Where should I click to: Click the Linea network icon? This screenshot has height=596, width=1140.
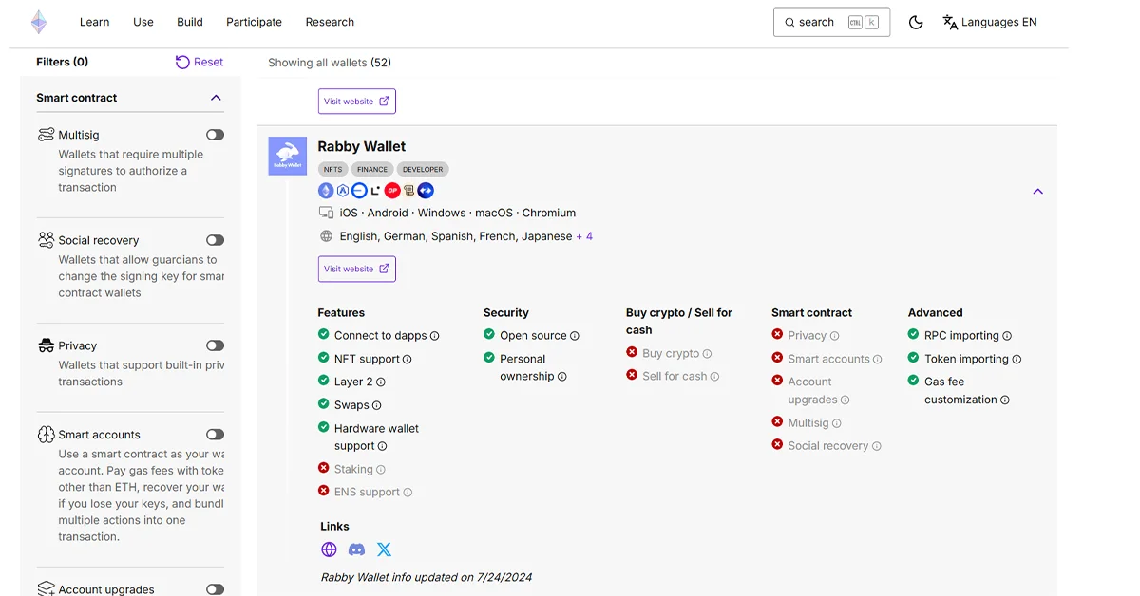tap(375, 191)
